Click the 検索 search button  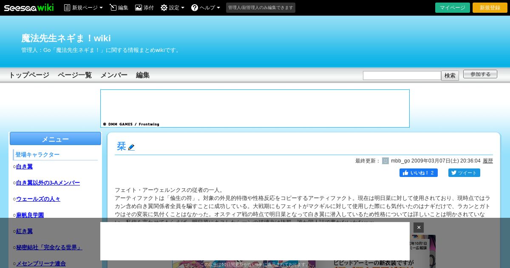(450, 76)
